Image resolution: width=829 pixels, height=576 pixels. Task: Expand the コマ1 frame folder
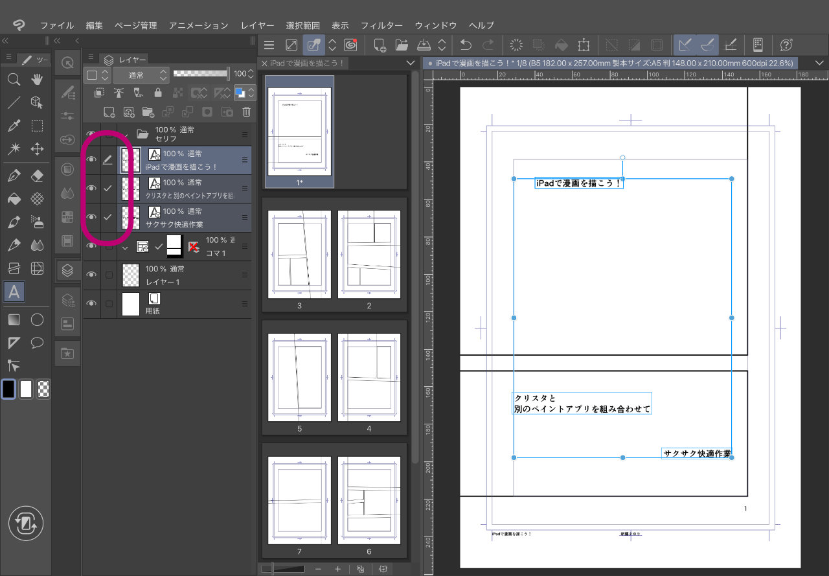coord(126,247)
